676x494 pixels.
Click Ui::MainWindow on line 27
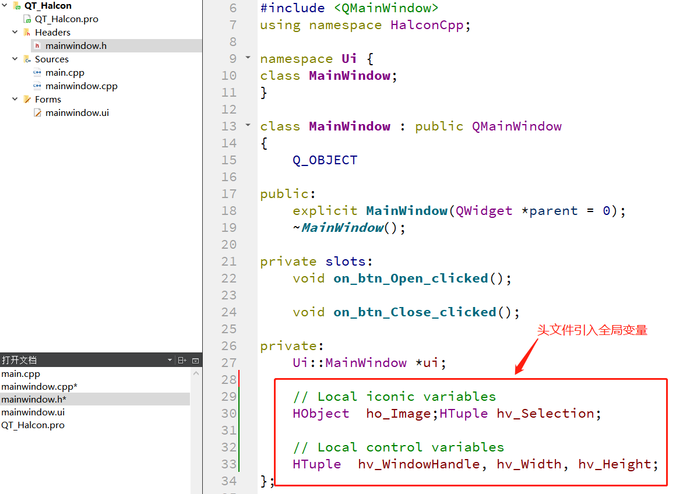[350, 363]
